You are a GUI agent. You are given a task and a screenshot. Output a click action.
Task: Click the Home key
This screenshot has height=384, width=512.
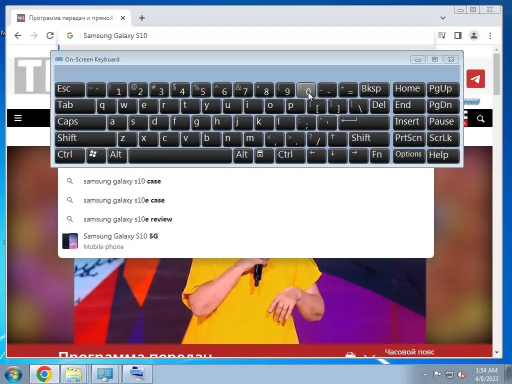click(409, 89)
